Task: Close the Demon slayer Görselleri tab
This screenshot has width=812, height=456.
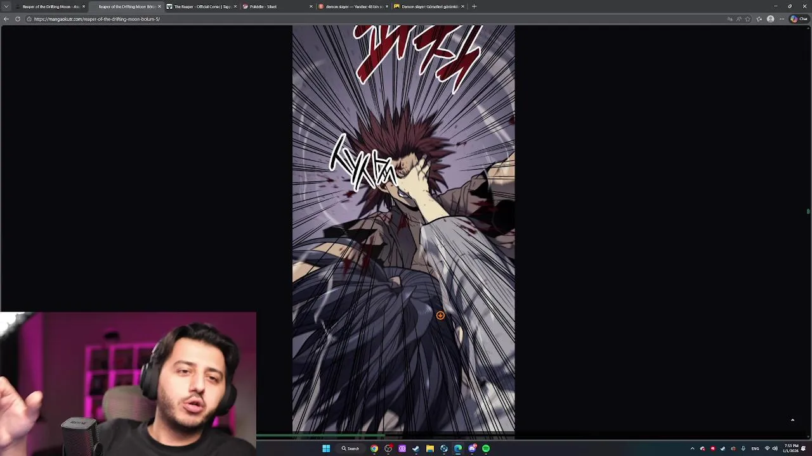Action: [462, 6]
